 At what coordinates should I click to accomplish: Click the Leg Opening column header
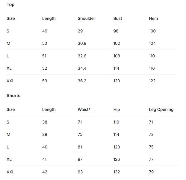(x=161, y=109)
